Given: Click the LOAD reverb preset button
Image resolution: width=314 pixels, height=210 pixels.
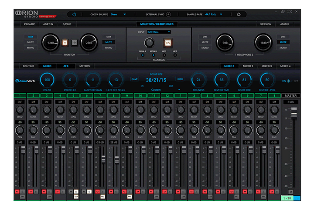Looking at the screenshot, I should pos(180,79).
